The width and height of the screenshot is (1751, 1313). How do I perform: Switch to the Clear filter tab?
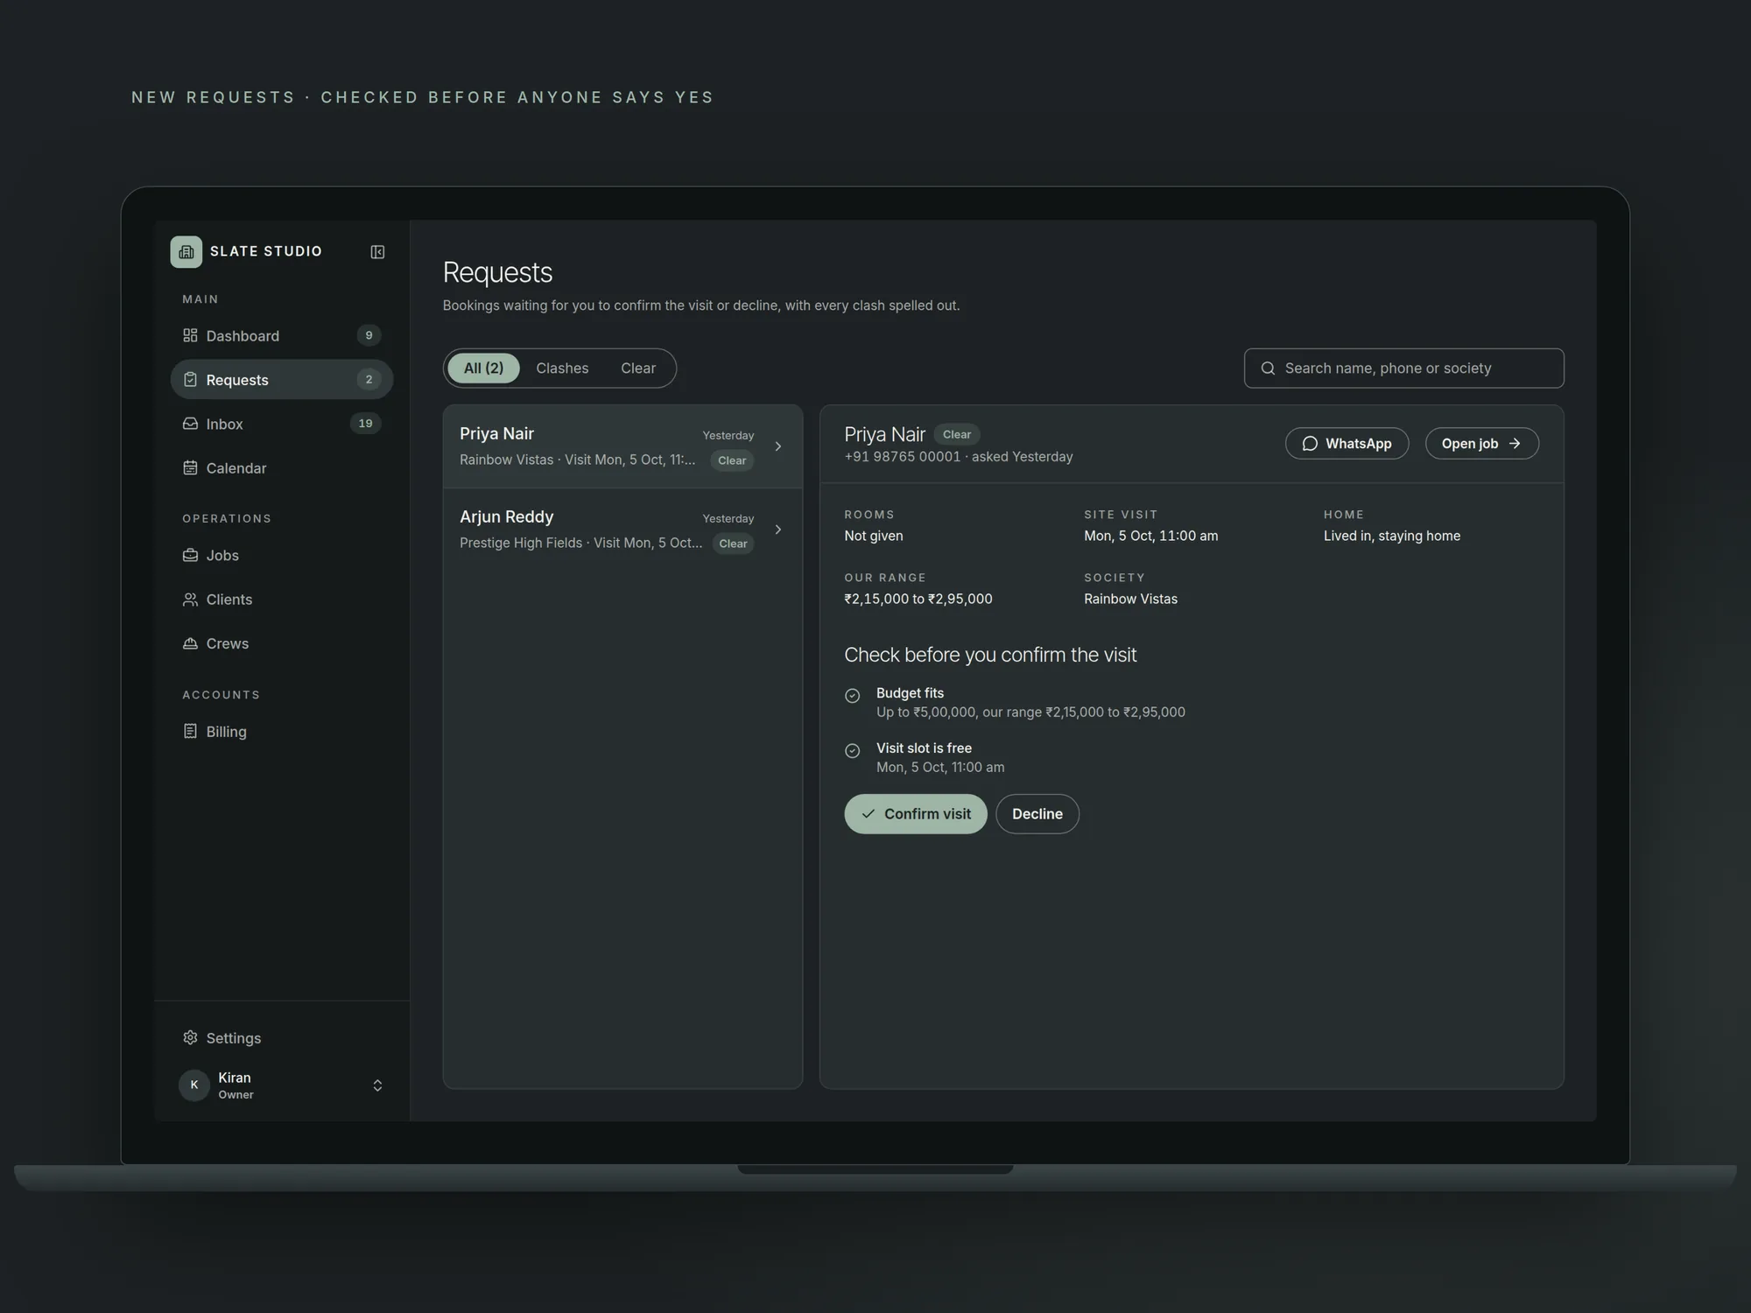[x=638, y=369]
